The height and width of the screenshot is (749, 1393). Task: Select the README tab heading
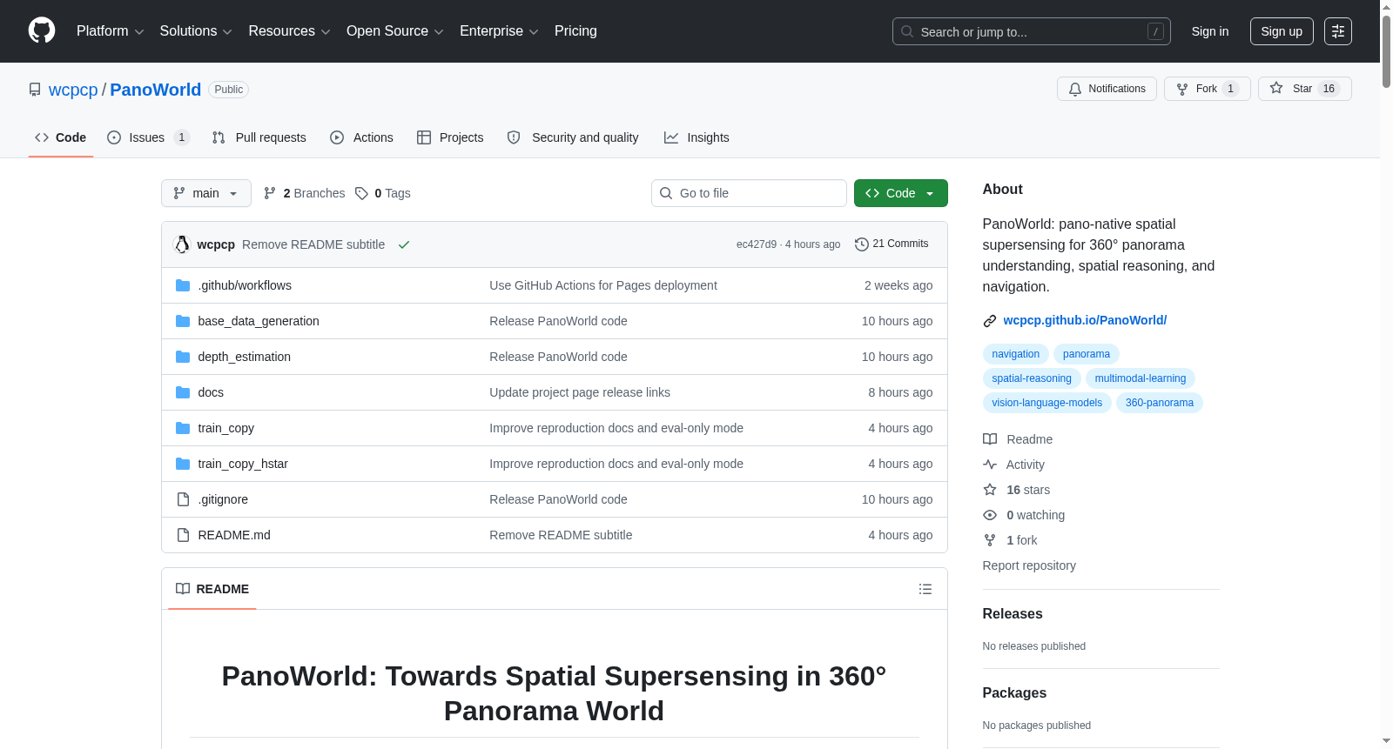212,589
